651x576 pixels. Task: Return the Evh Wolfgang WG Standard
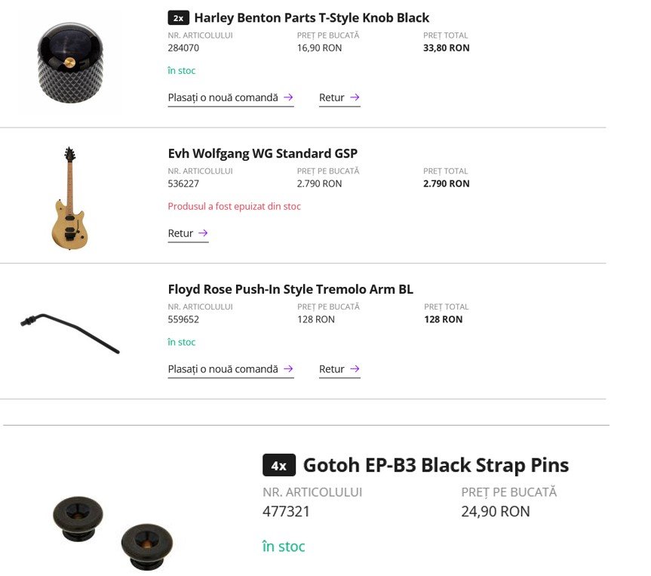[181, 233]
